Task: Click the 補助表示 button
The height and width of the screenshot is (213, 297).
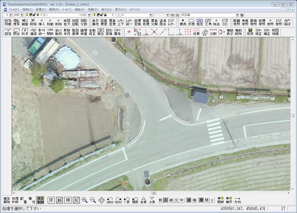Action: tap(230, 32)
